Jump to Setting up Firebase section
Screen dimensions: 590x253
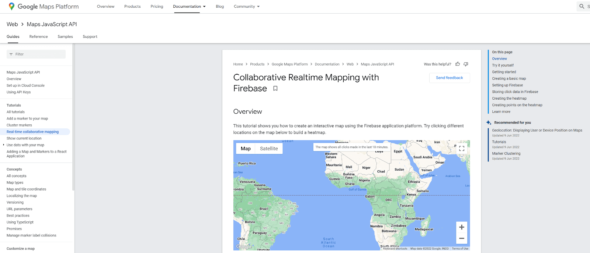pos(507,85)
